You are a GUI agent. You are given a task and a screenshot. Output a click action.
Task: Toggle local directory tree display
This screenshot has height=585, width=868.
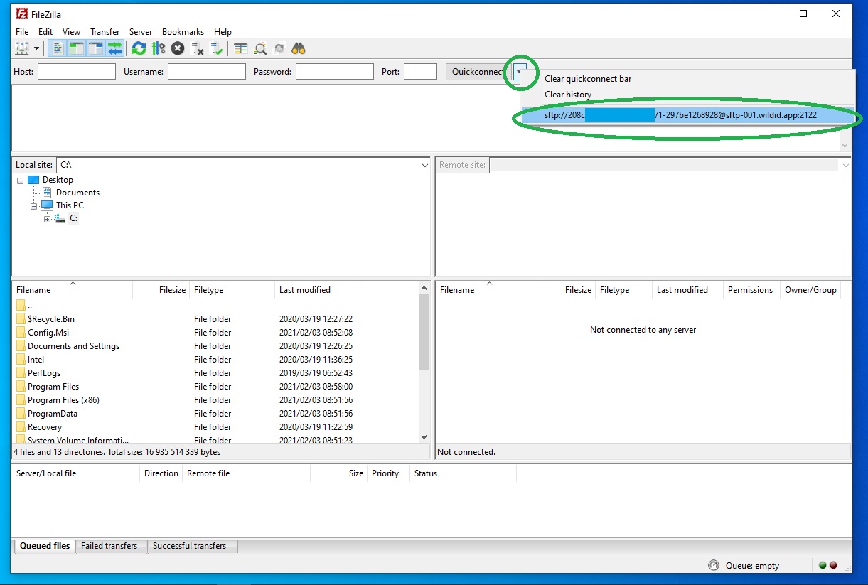(x=76, y=48)
